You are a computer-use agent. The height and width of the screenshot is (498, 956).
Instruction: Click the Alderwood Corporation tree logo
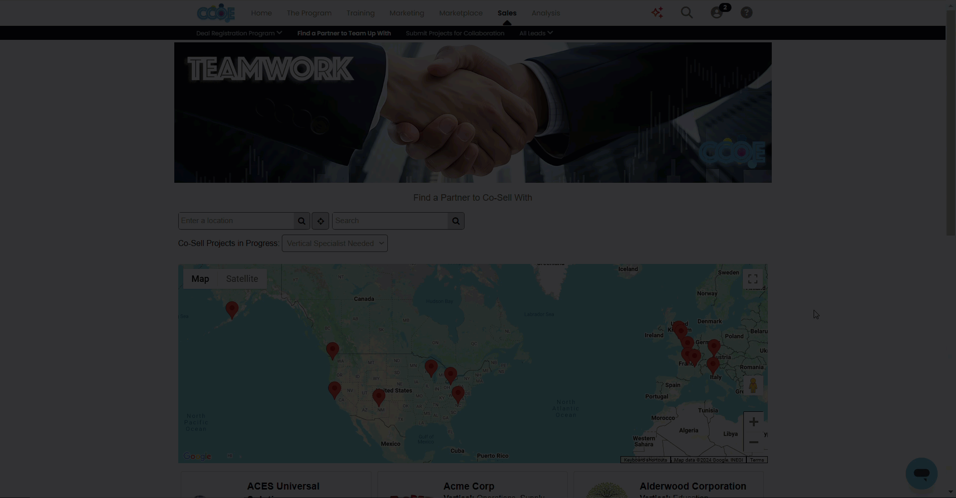coord(607,490)
